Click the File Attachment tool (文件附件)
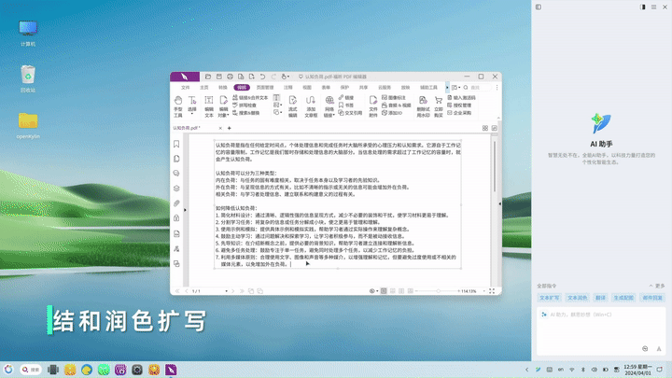672x378 pixels. pyautogui.click(x=373, y=105)
